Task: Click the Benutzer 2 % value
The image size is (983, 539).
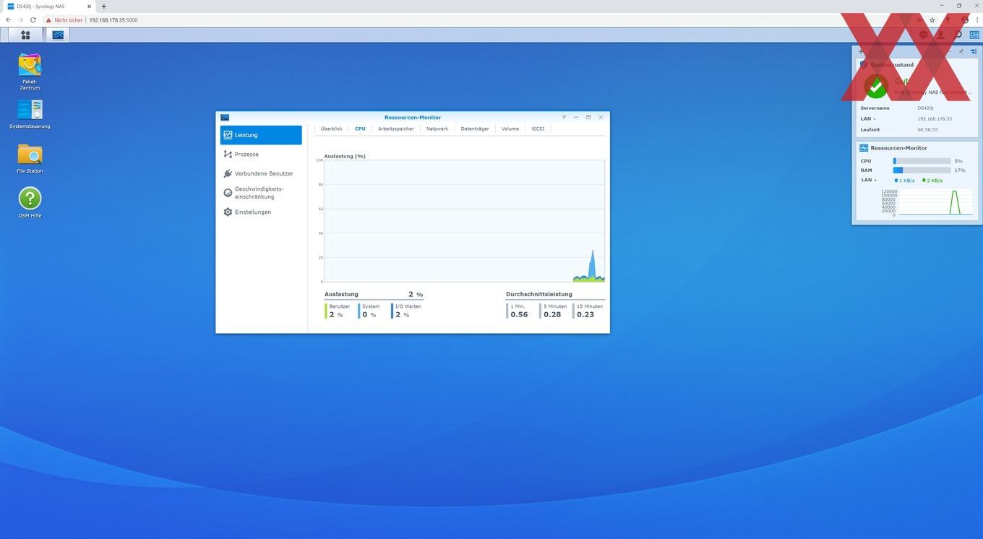Action: coord(336,315)
